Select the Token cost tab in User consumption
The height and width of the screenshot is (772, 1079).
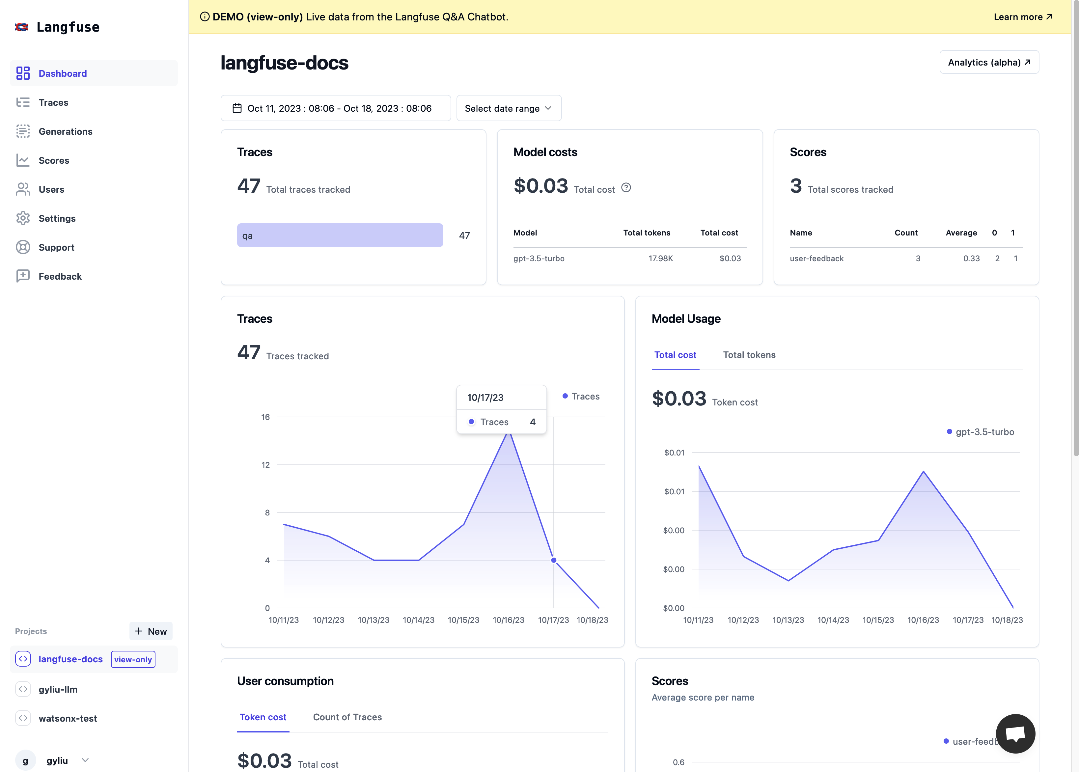click(x=263, y=717)
